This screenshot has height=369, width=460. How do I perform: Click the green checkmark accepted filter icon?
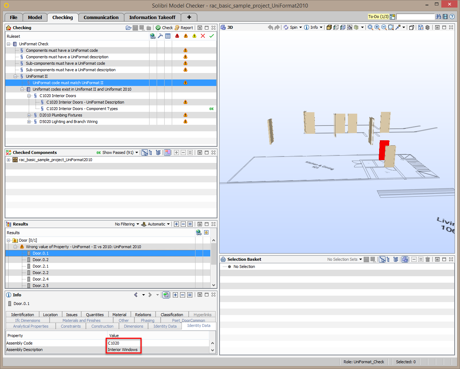click(x=212, y=36)
